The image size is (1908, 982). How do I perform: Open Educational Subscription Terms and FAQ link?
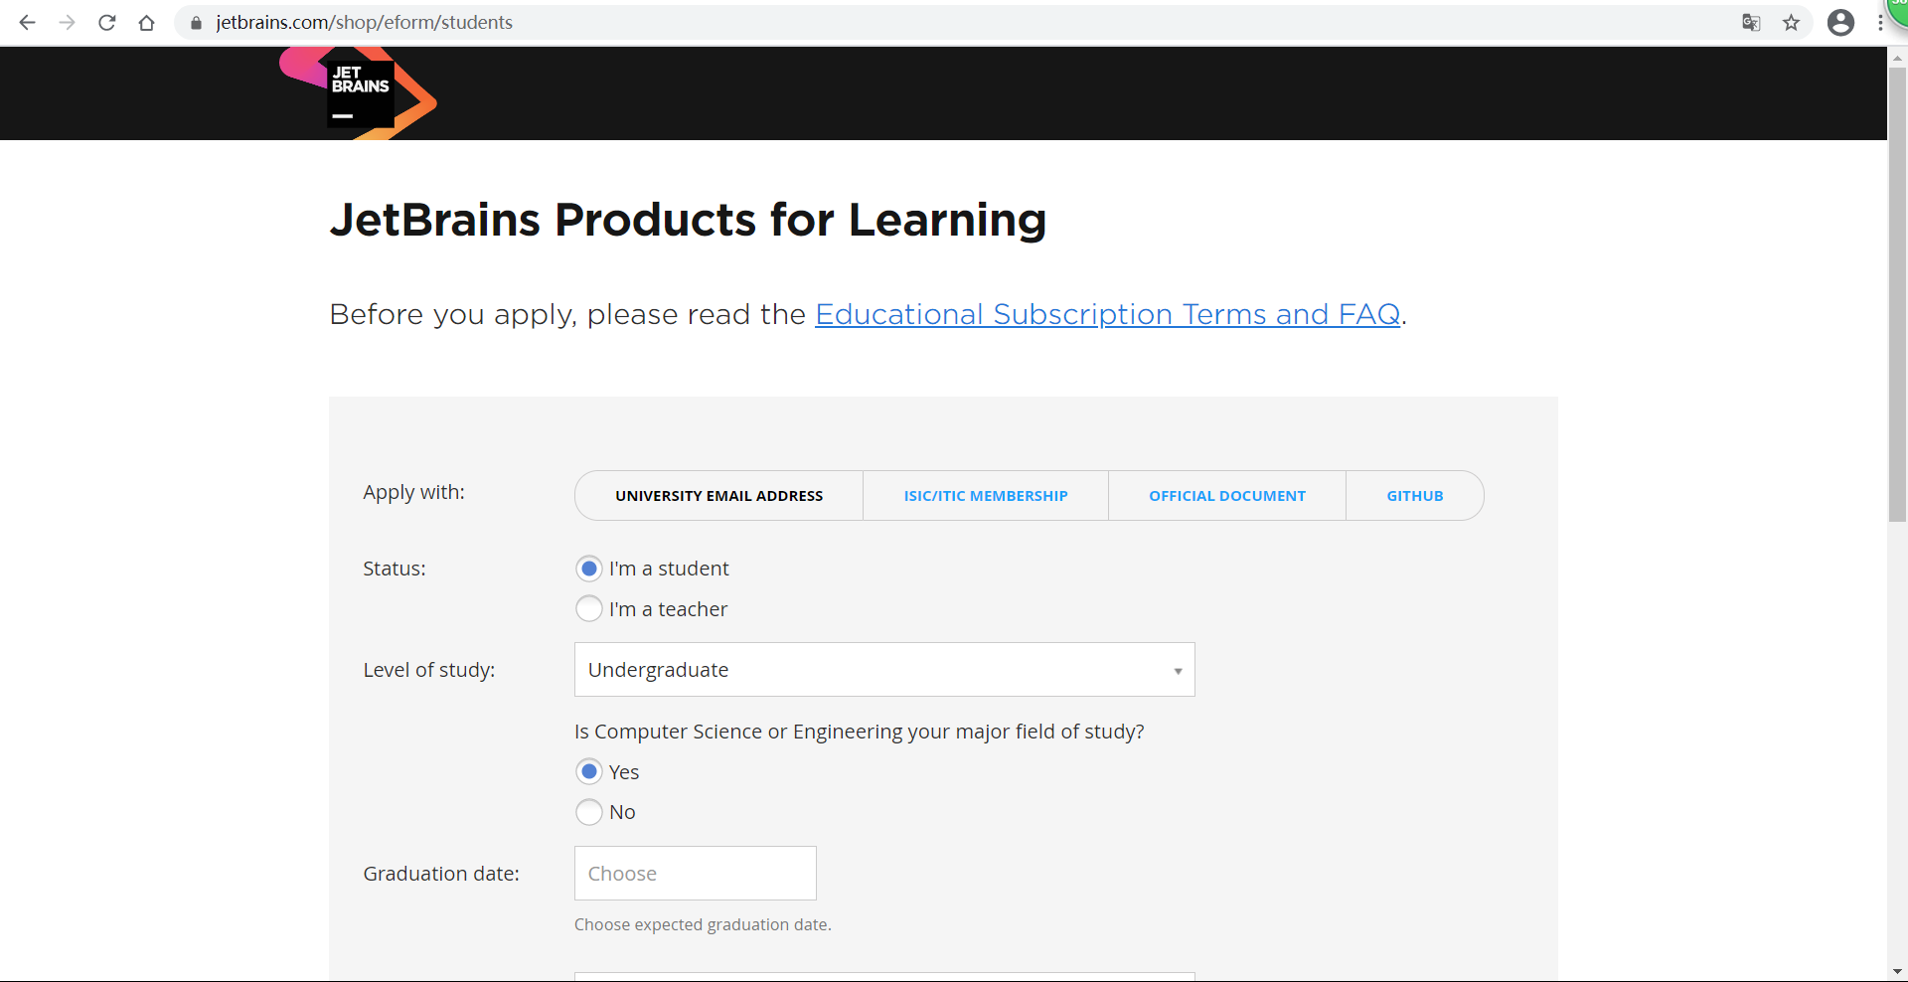tap(1107, 314)
